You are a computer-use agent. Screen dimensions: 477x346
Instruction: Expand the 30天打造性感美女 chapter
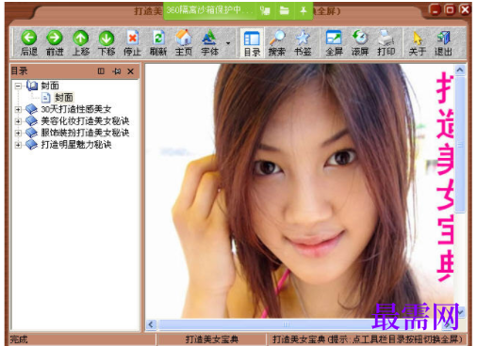[18, 110]
